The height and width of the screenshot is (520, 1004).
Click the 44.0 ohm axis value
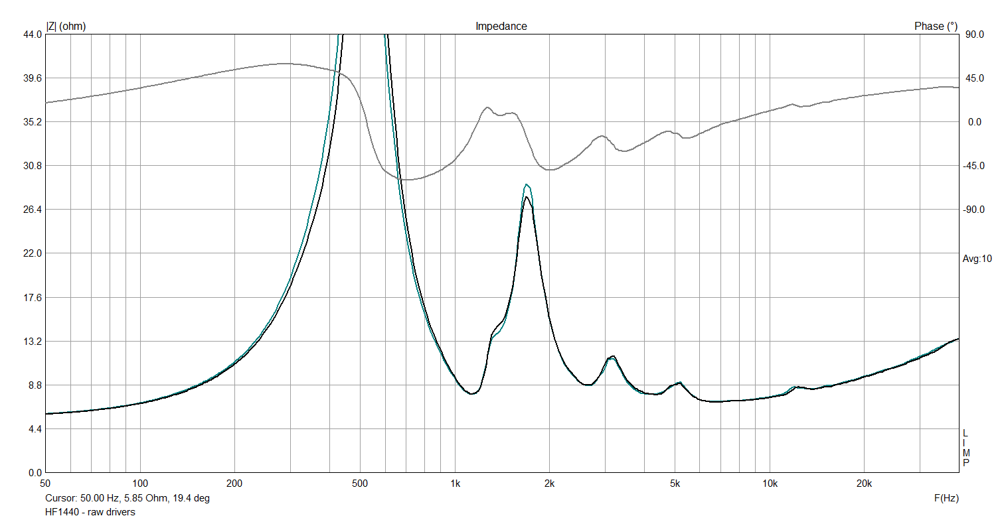[33, 34]
